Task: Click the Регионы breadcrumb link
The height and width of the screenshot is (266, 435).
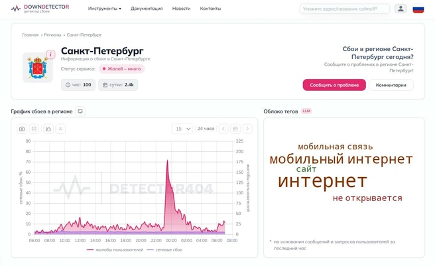Action: point(52,35)
